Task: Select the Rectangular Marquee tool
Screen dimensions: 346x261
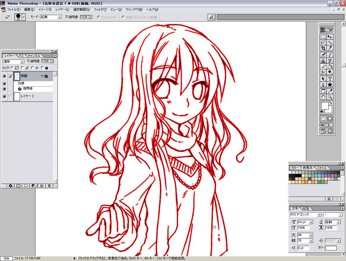Action: coord(323,37)
